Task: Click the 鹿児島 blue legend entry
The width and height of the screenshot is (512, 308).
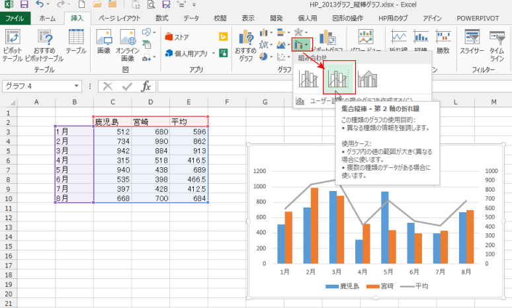Action: [343, 287]
